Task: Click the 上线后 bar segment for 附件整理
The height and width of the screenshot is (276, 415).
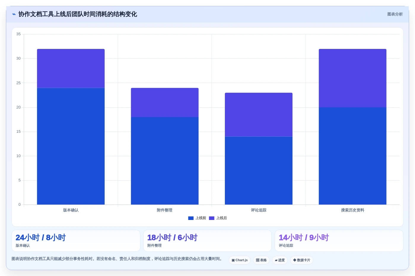Action: [x=165, y=103]
